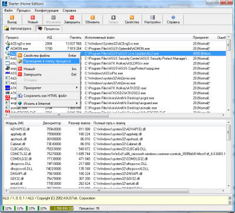Viewport: 235px width, 213px height.
Task: Open the Конфигурация menu
Action: click(46, 11)
